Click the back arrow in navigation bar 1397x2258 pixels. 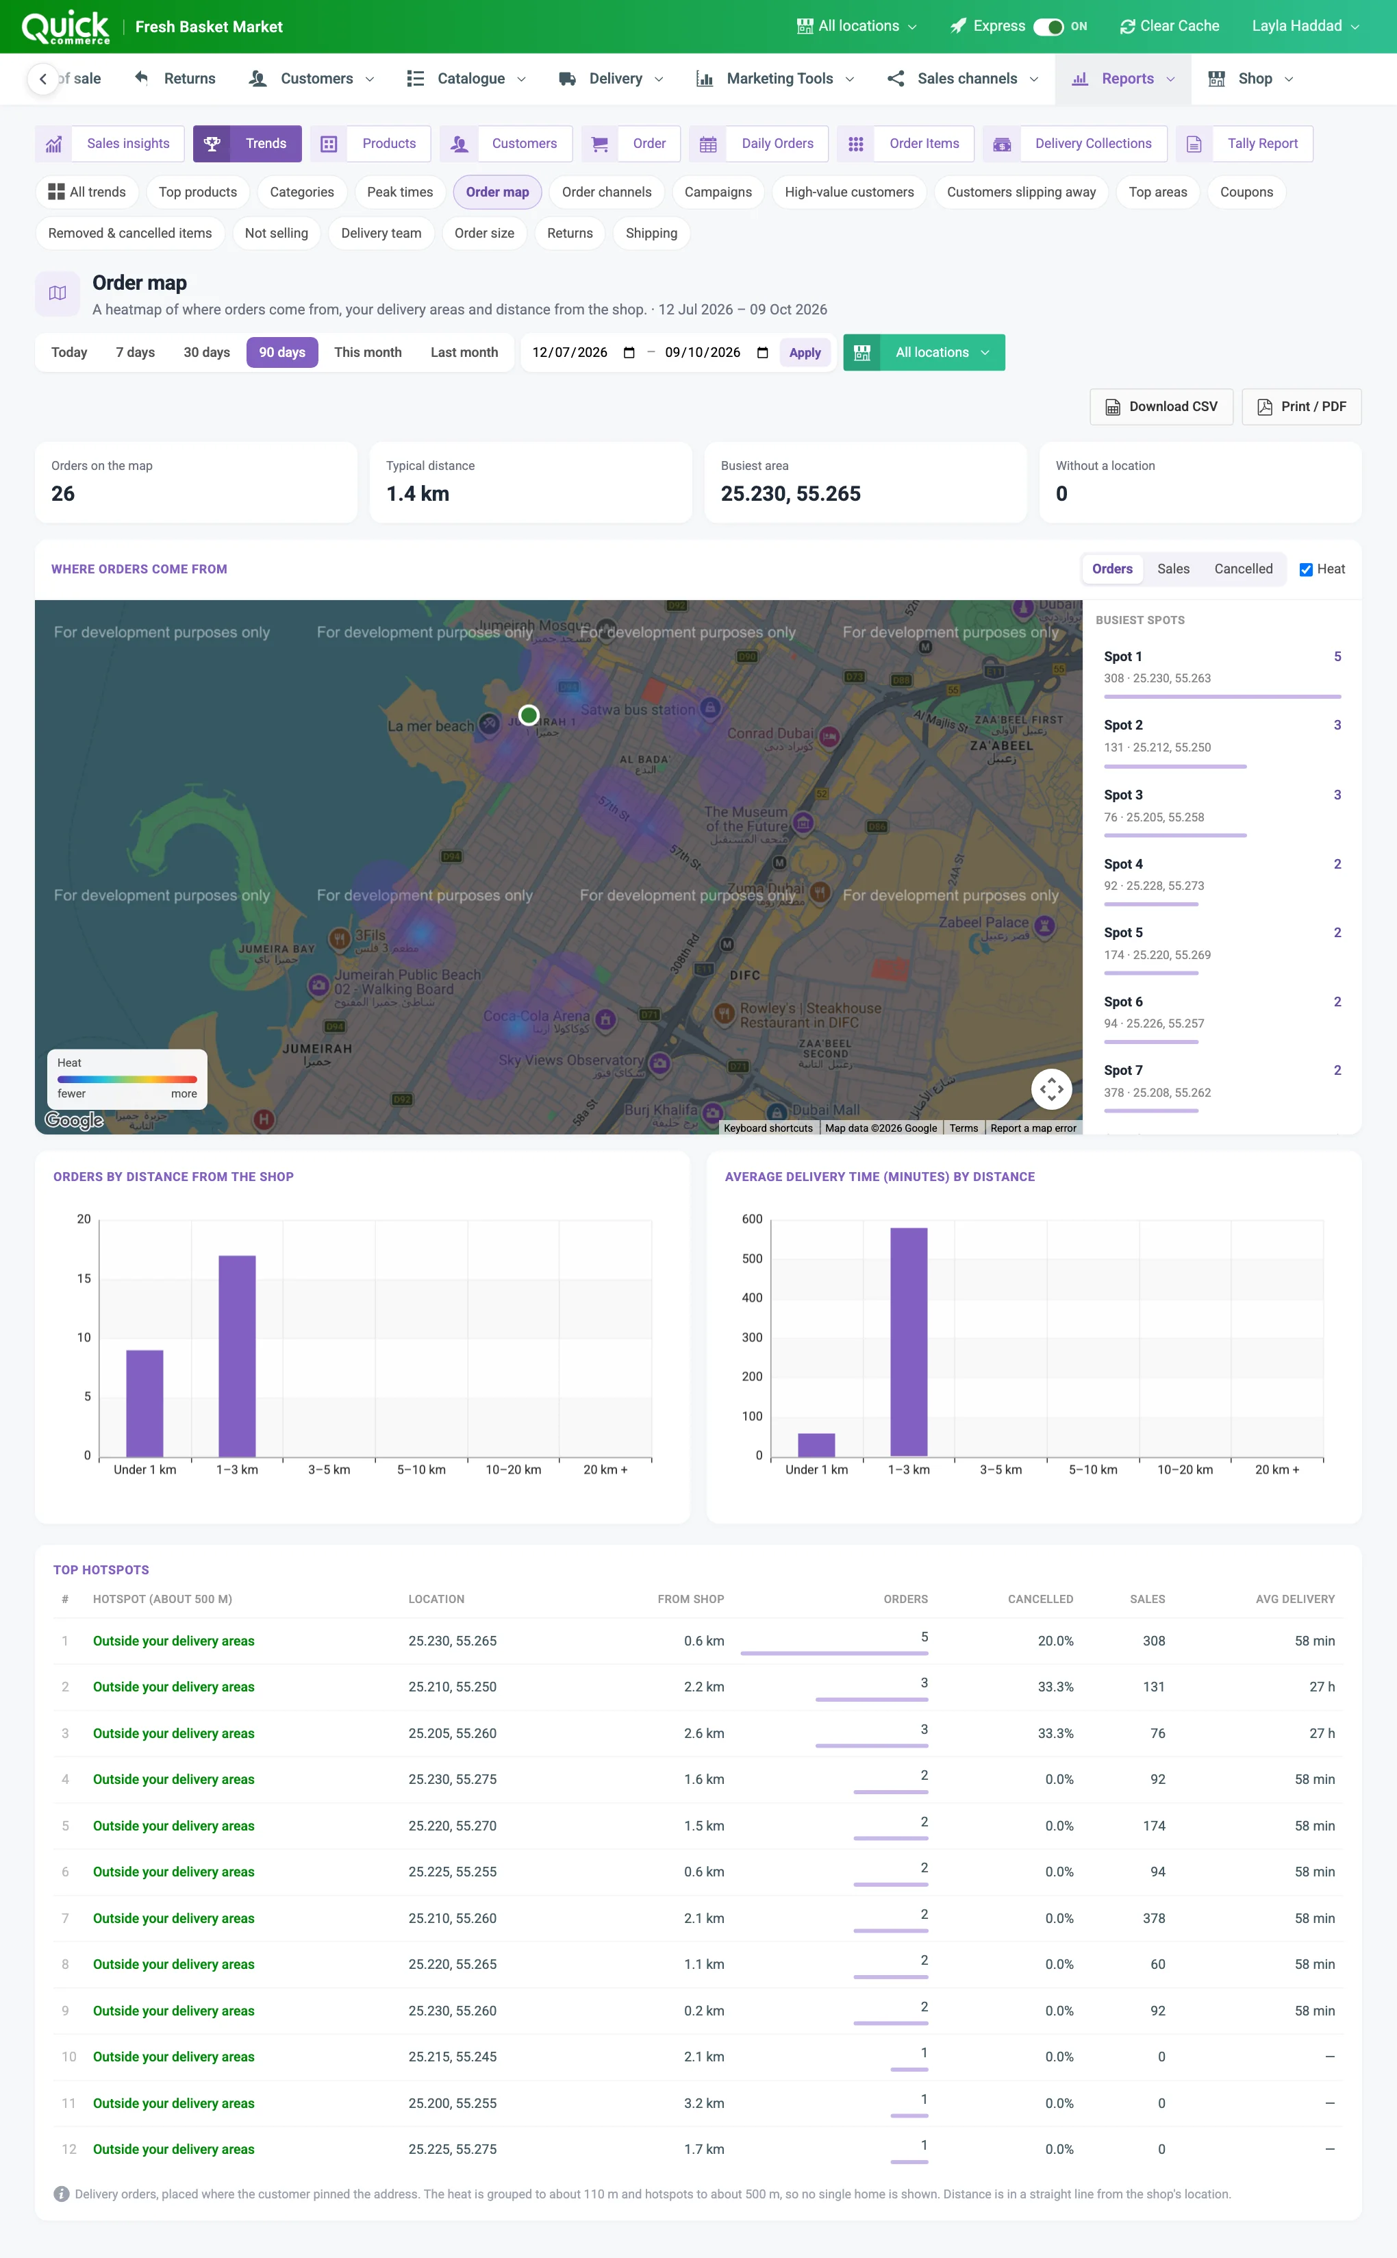pos(42,79)
